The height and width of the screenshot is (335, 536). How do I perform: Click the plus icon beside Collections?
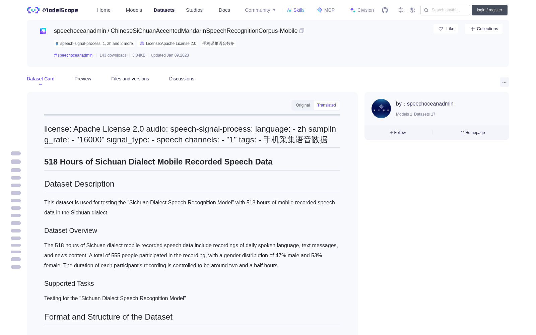[473, 29]
